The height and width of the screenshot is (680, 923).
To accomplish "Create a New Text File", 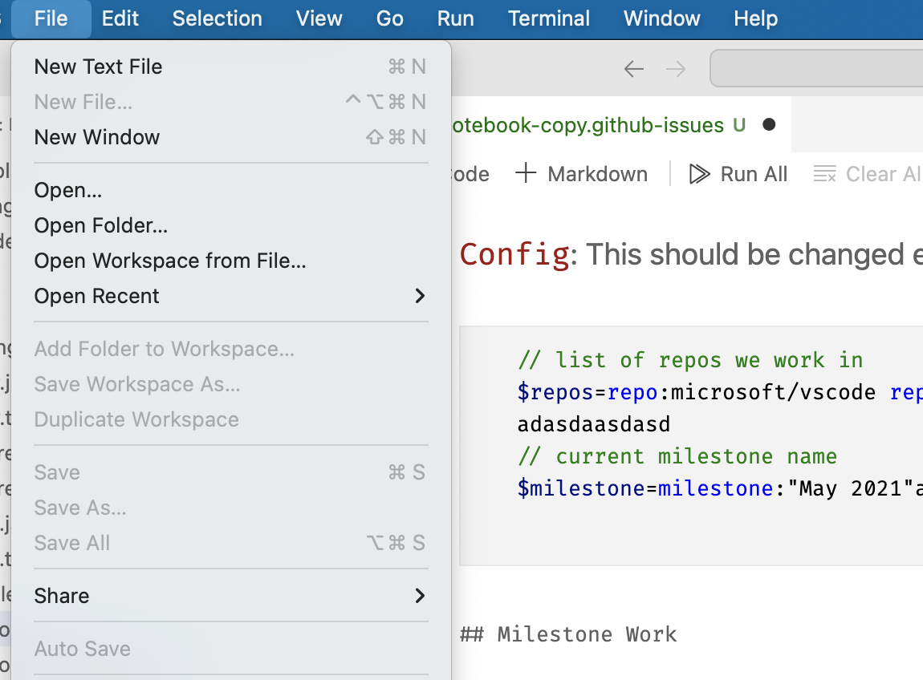I will coord(98,67).
